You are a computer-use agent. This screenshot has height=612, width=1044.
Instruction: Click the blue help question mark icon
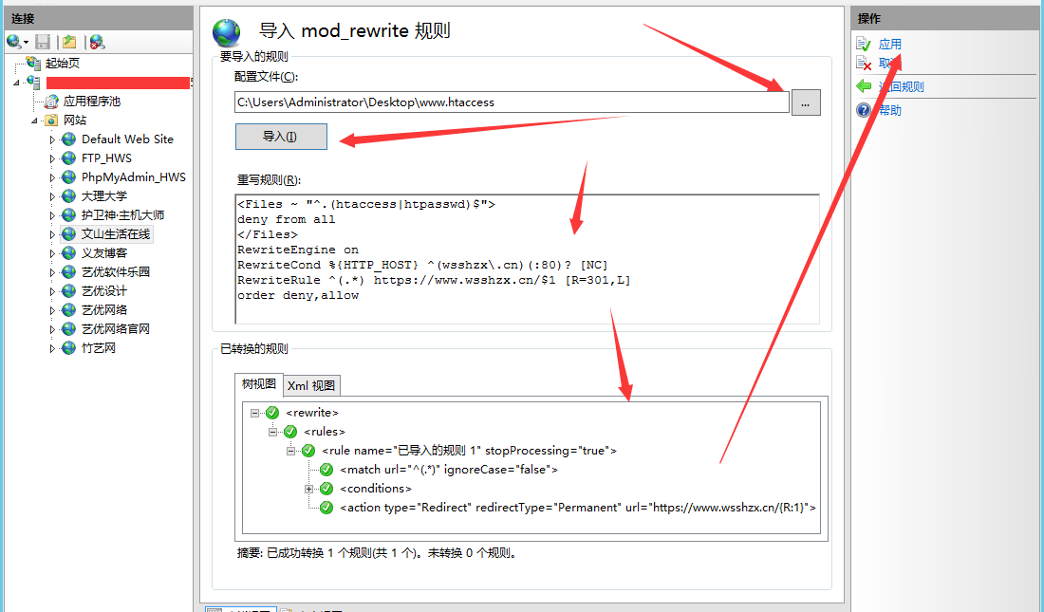pos(864,110)
